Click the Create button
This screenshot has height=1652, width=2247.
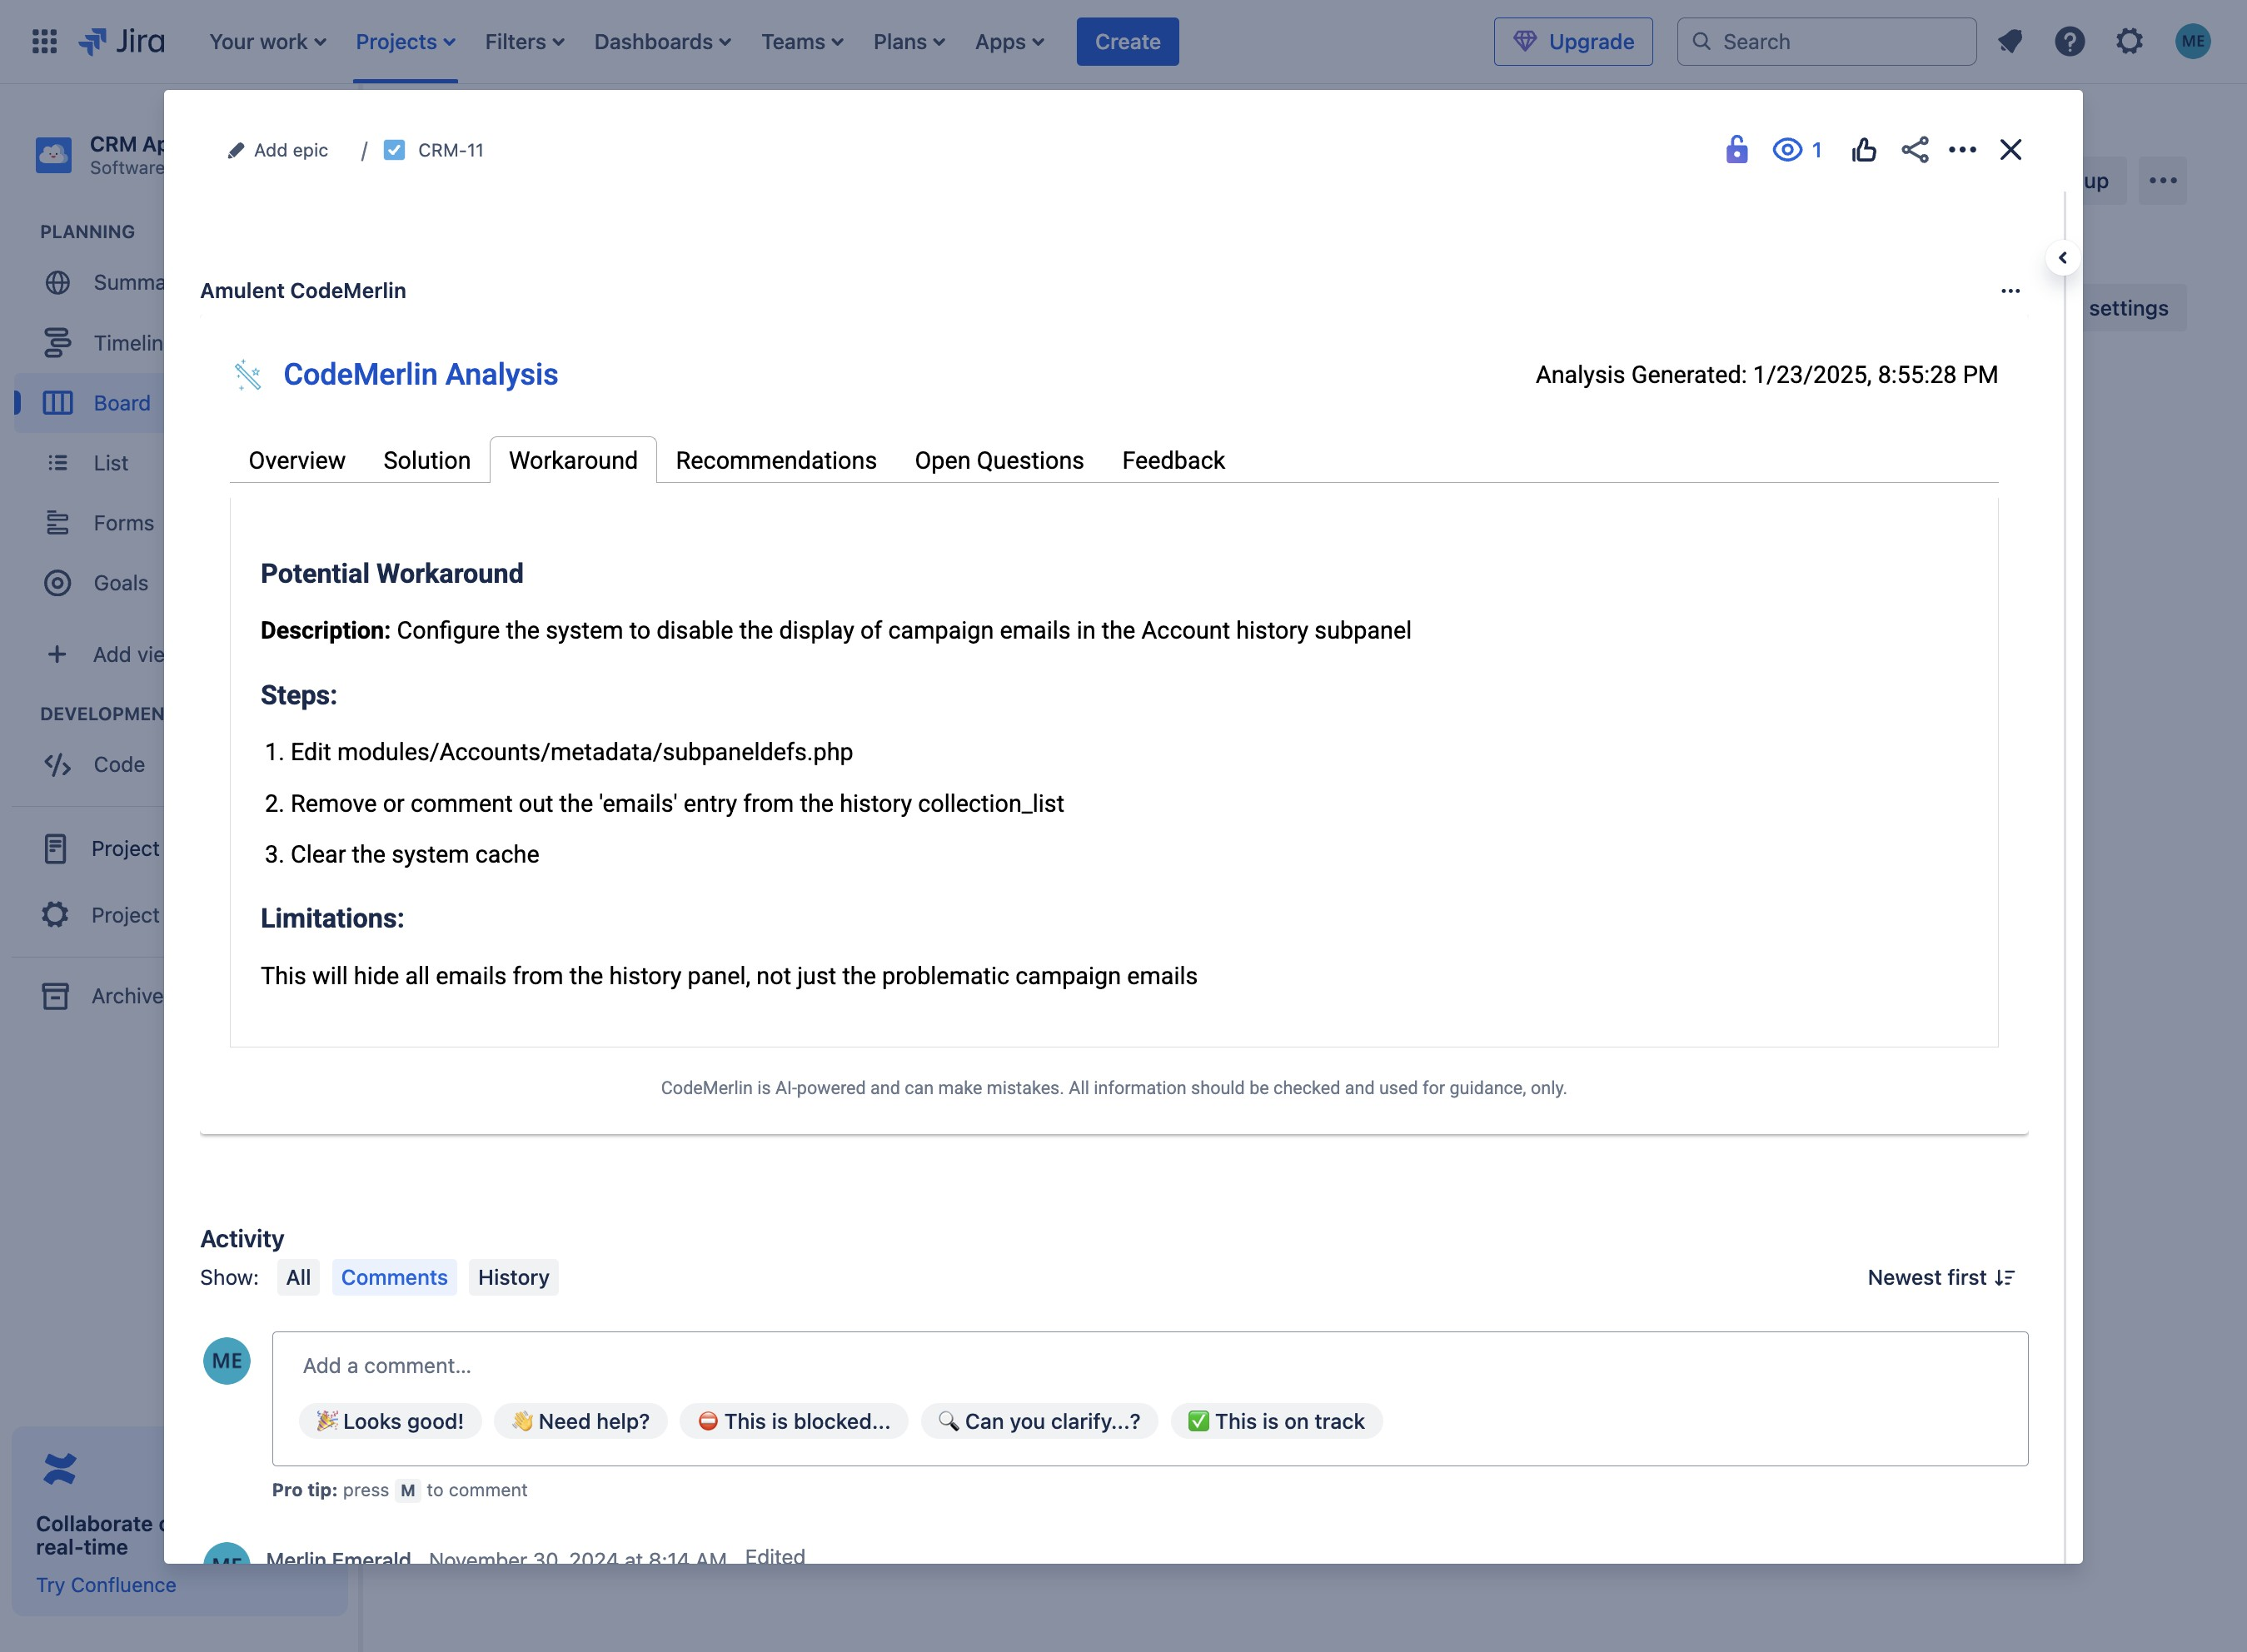1127,42
